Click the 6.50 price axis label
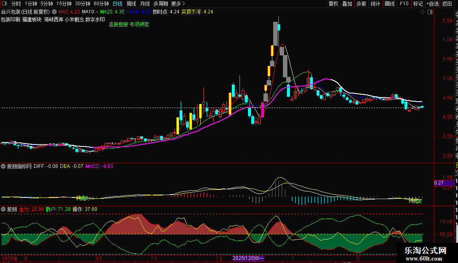Screen dimensions: 458x263 coord(447,20)
